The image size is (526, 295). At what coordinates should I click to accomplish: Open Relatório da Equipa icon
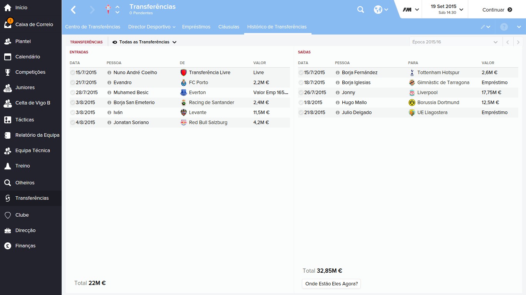(7, 135)
